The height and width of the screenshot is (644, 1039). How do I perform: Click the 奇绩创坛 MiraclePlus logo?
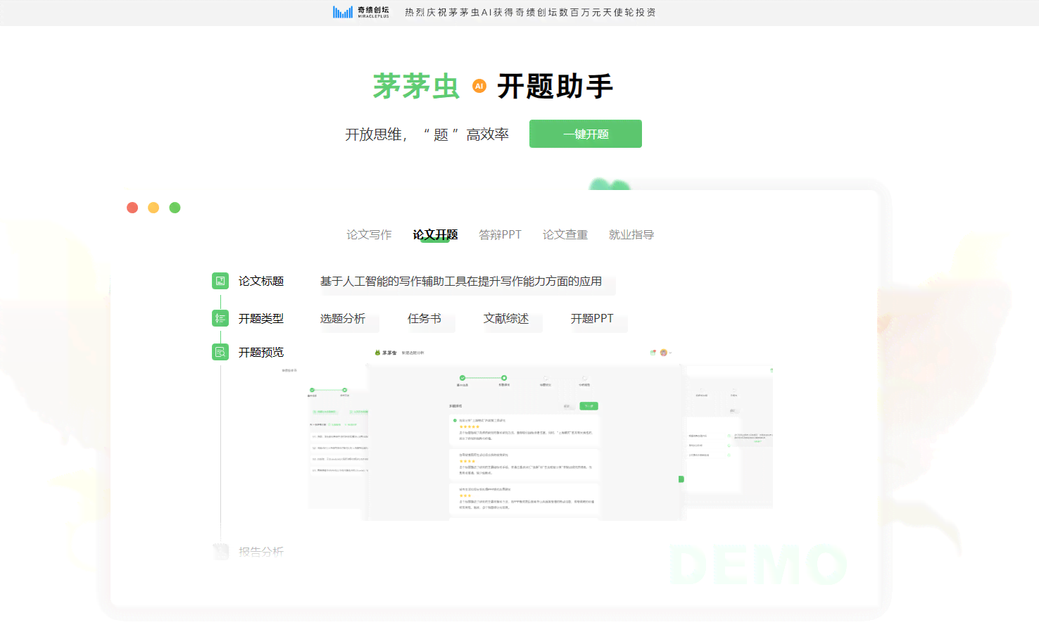click(x=361, y=12)
